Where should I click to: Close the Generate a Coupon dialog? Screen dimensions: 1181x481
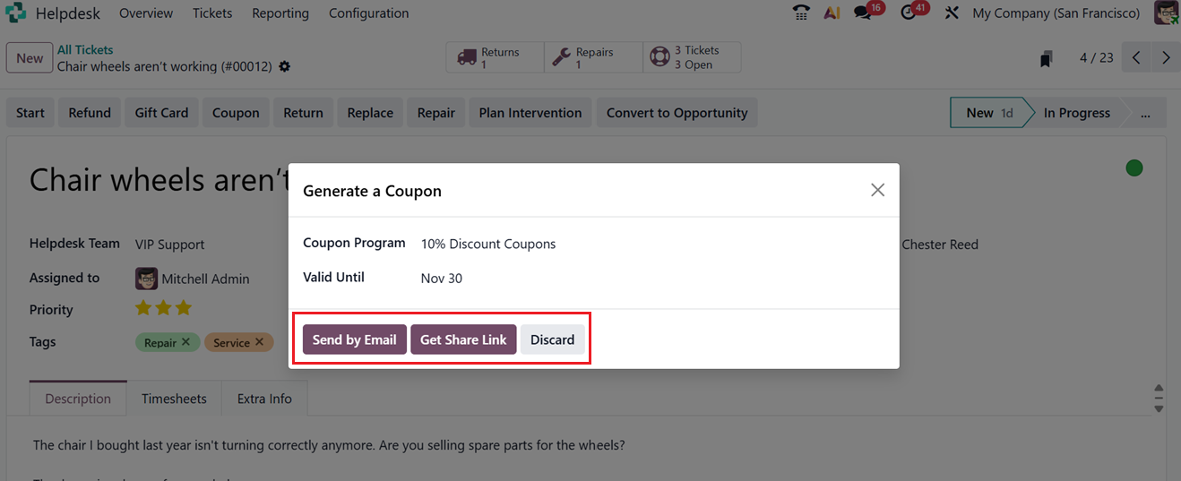click(877, 190)
